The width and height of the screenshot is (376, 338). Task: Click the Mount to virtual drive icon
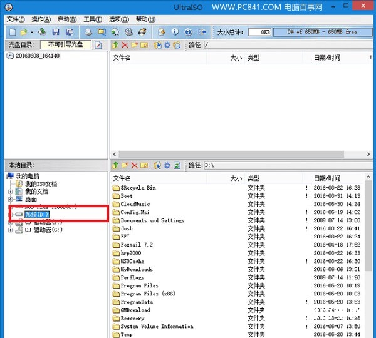click(128, 32)
